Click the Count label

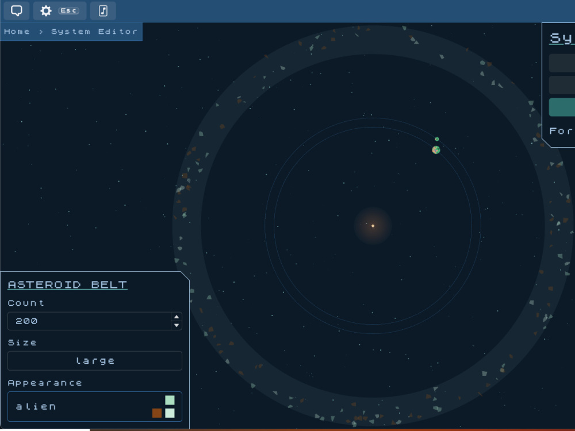tap(26, 303)
